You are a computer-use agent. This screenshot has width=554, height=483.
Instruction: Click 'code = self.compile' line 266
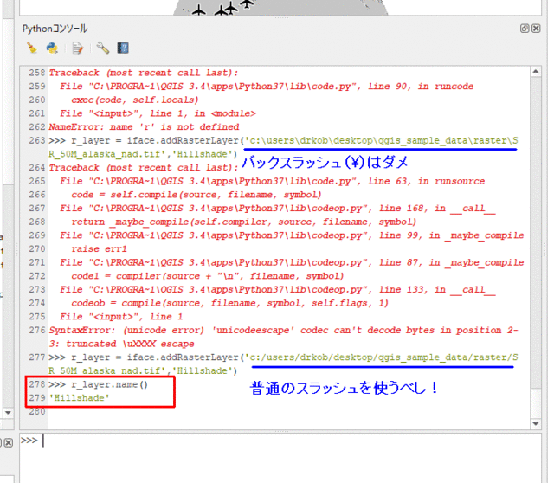[196, 195]
